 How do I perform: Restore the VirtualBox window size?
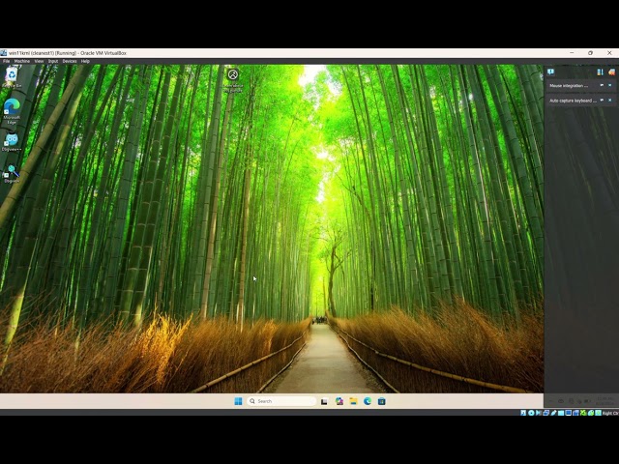pyautogui.click(x=591, y=53)
